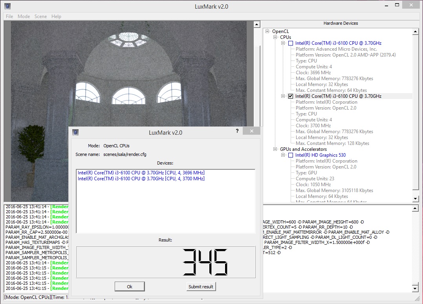The height and width of the screenshot is (304, 423).
Task: Click 'Platform Version: OpenCL 2.0 AMD-APP' row
Action: tap(346, 55)
